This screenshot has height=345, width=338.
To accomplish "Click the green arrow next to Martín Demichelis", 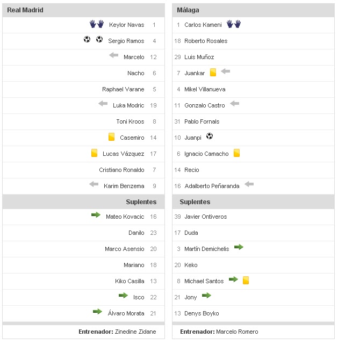I will 239,247.
